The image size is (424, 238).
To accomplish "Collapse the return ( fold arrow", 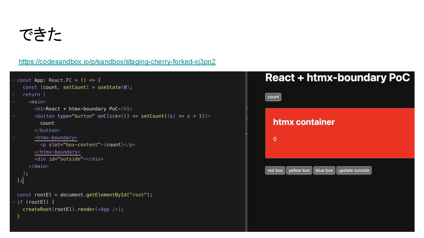I will coord(13,95).
